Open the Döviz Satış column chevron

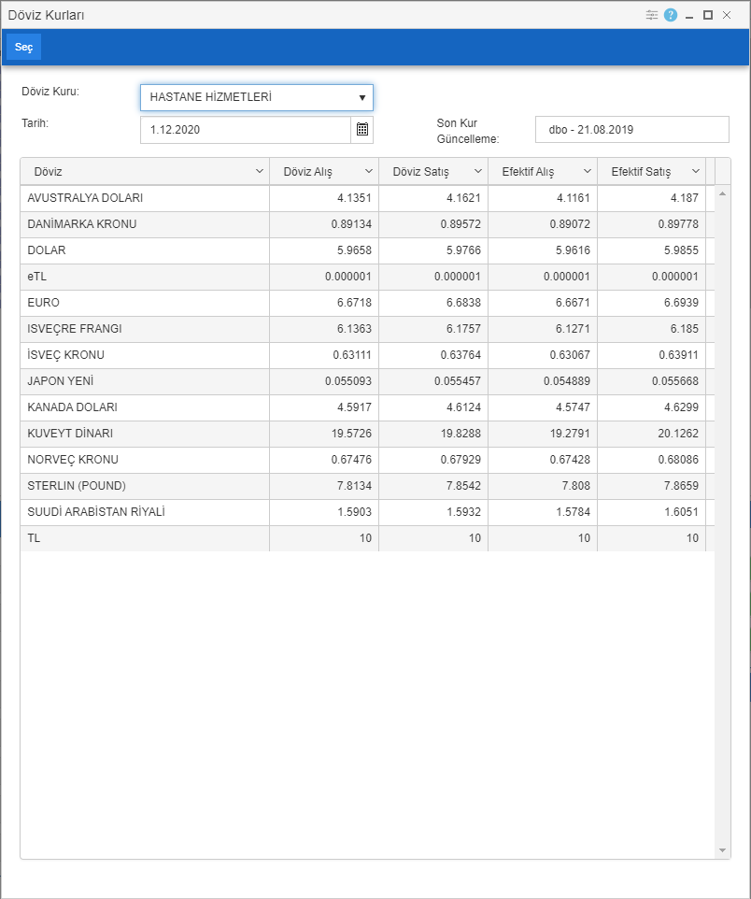click(x=478, y=171)
